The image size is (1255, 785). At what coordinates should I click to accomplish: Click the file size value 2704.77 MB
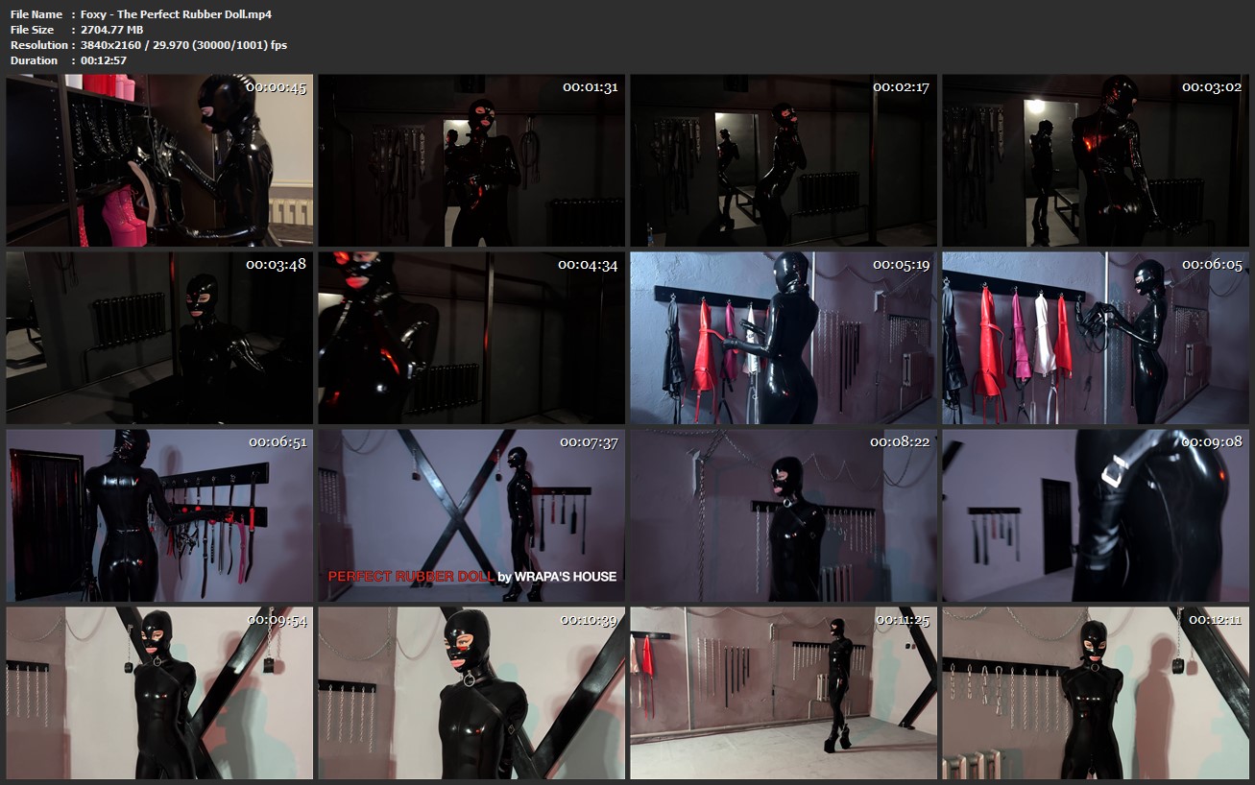[x=112, y=30]
